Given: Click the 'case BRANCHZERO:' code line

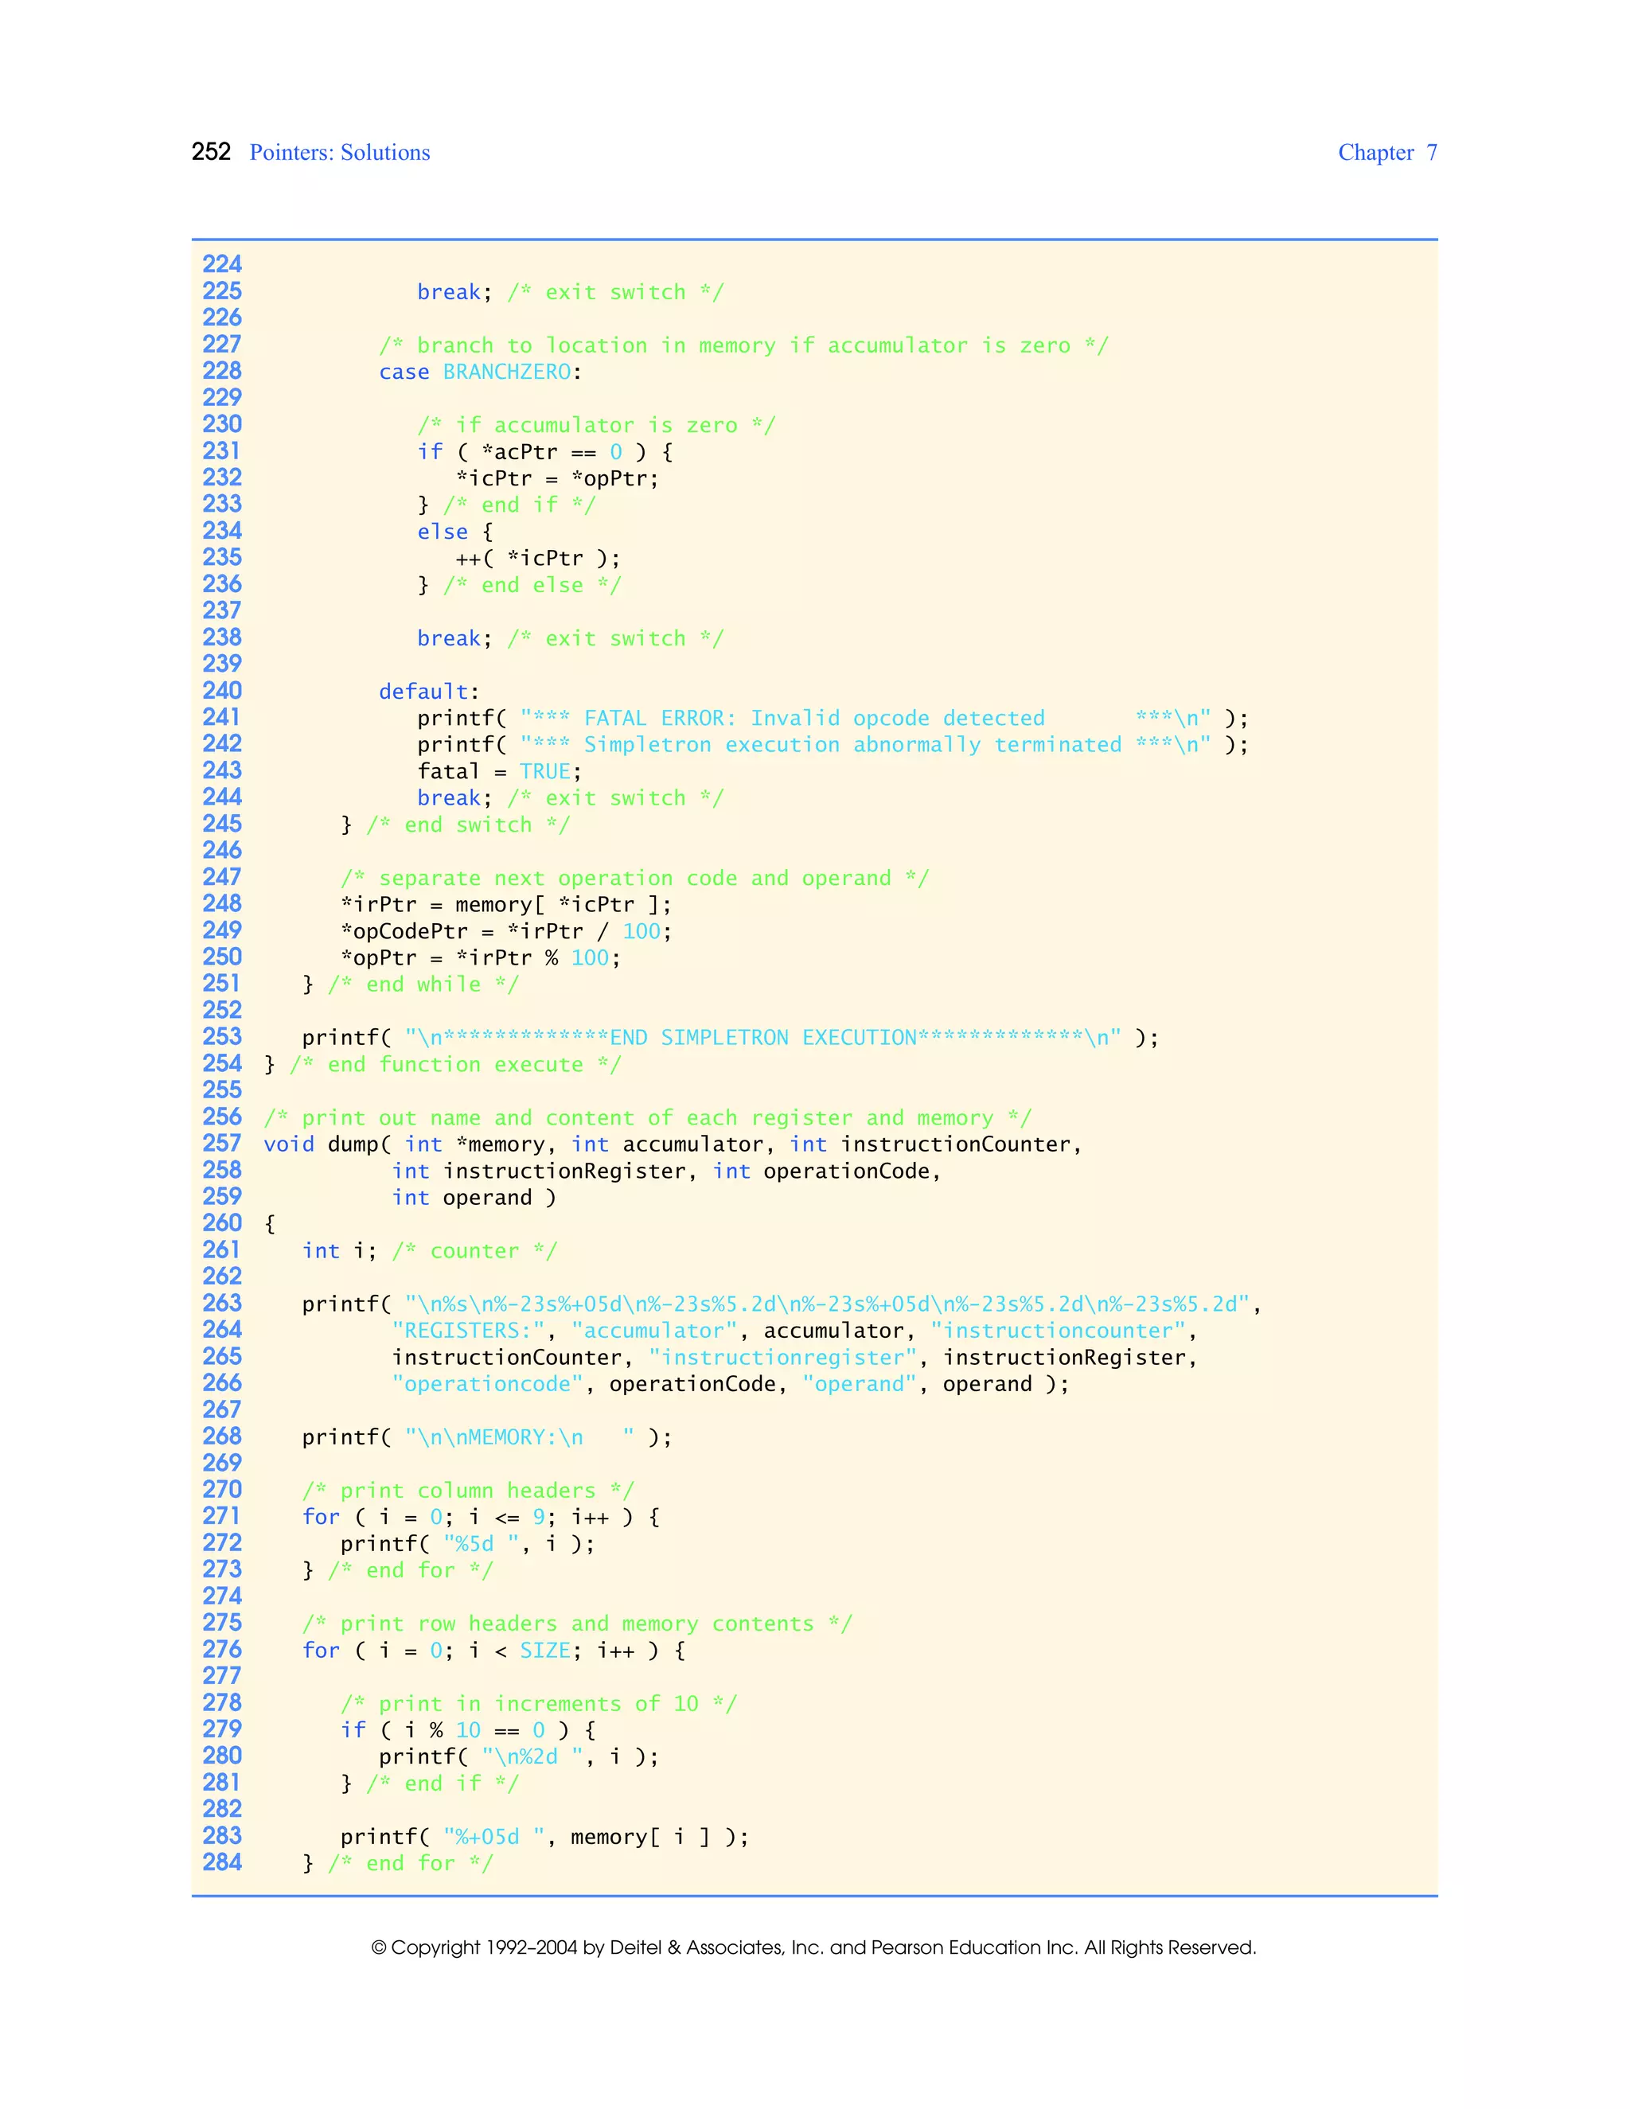Looking at the screenshot, I should click(480, 372).
